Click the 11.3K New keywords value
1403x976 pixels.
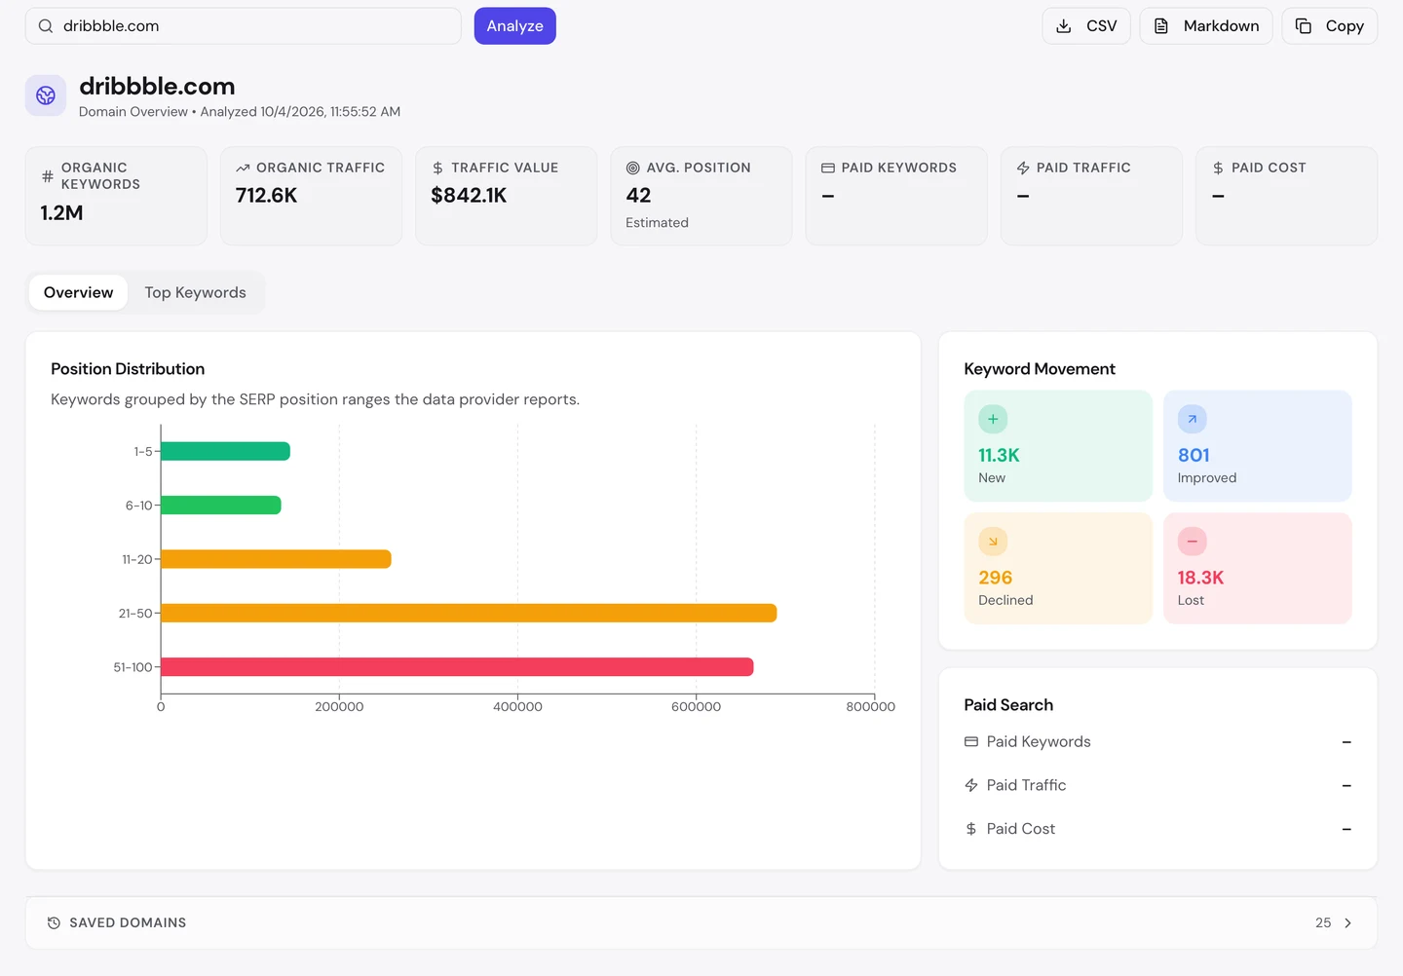(999, 455)
